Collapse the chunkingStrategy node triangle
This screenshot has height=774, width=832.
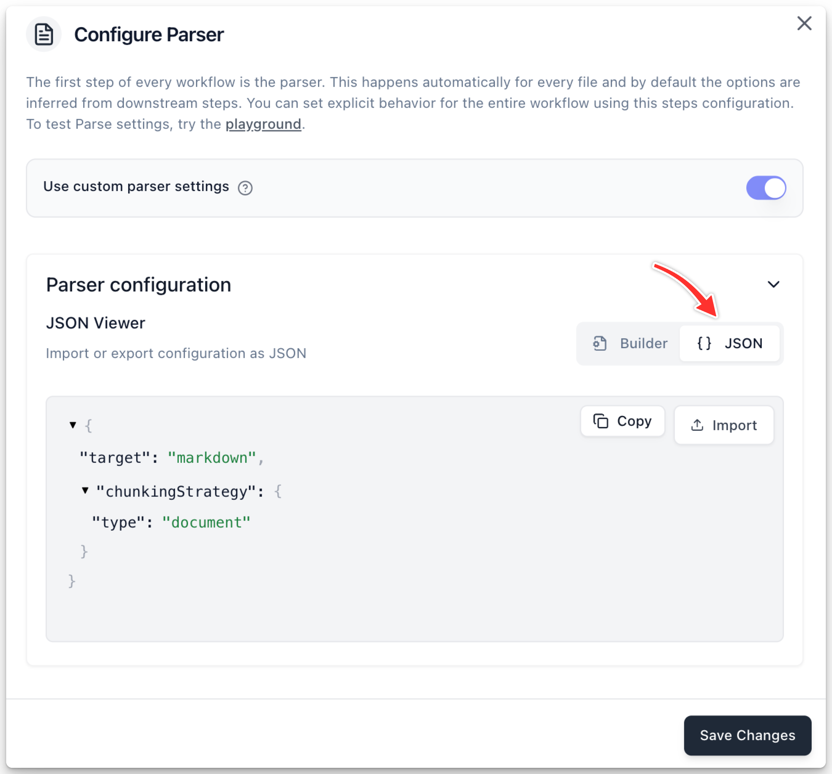[85, 490]
